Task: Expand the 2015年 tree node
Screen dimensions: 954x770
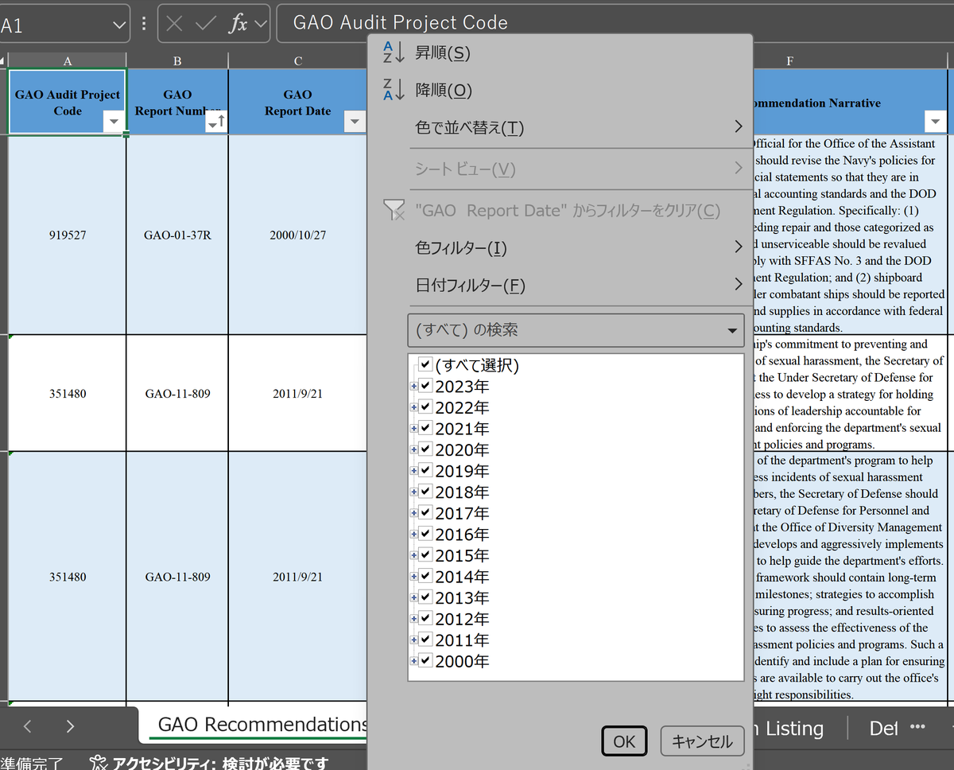Action: 413,555
